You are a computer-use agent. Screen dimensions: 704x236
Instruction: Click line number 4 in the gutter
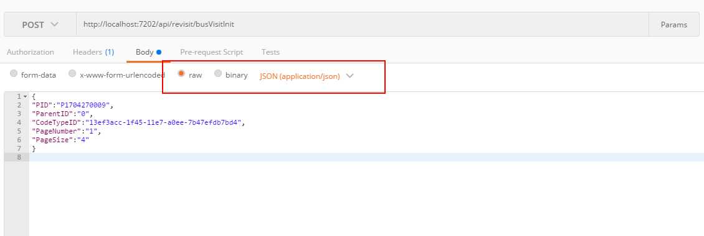19,122
